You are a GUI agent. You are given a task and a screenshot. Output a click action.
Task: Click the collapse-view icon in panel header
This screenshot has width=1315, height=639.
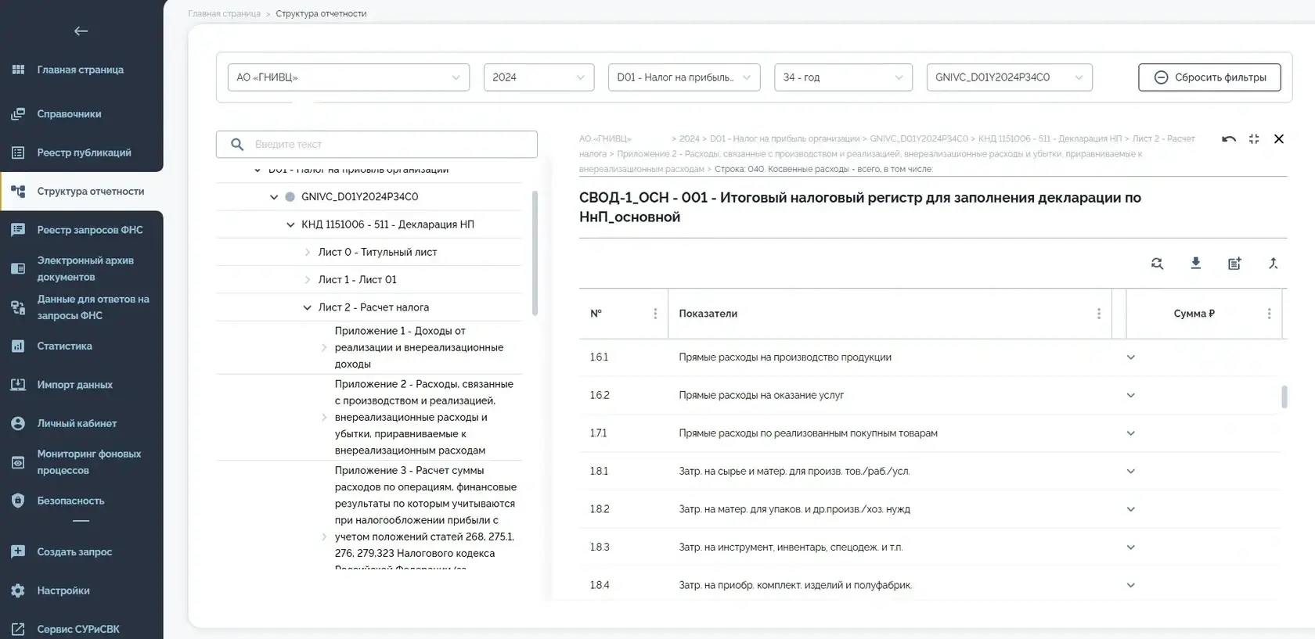(x=1254, y=139)
